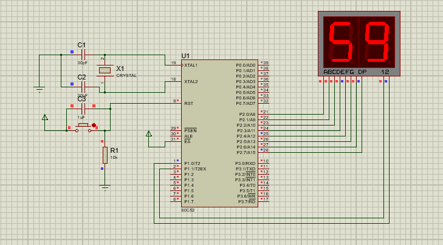Viewport: 443px width, 245px height.
Task: Click the XTAL1 pin label
Action: (191, 65)
